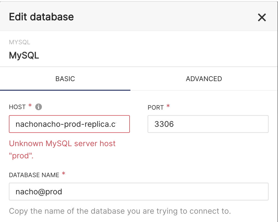Viewport: 278px width, 222px height.
Task: Click the required asterisk beside PORT
Action: click(169, 106)
